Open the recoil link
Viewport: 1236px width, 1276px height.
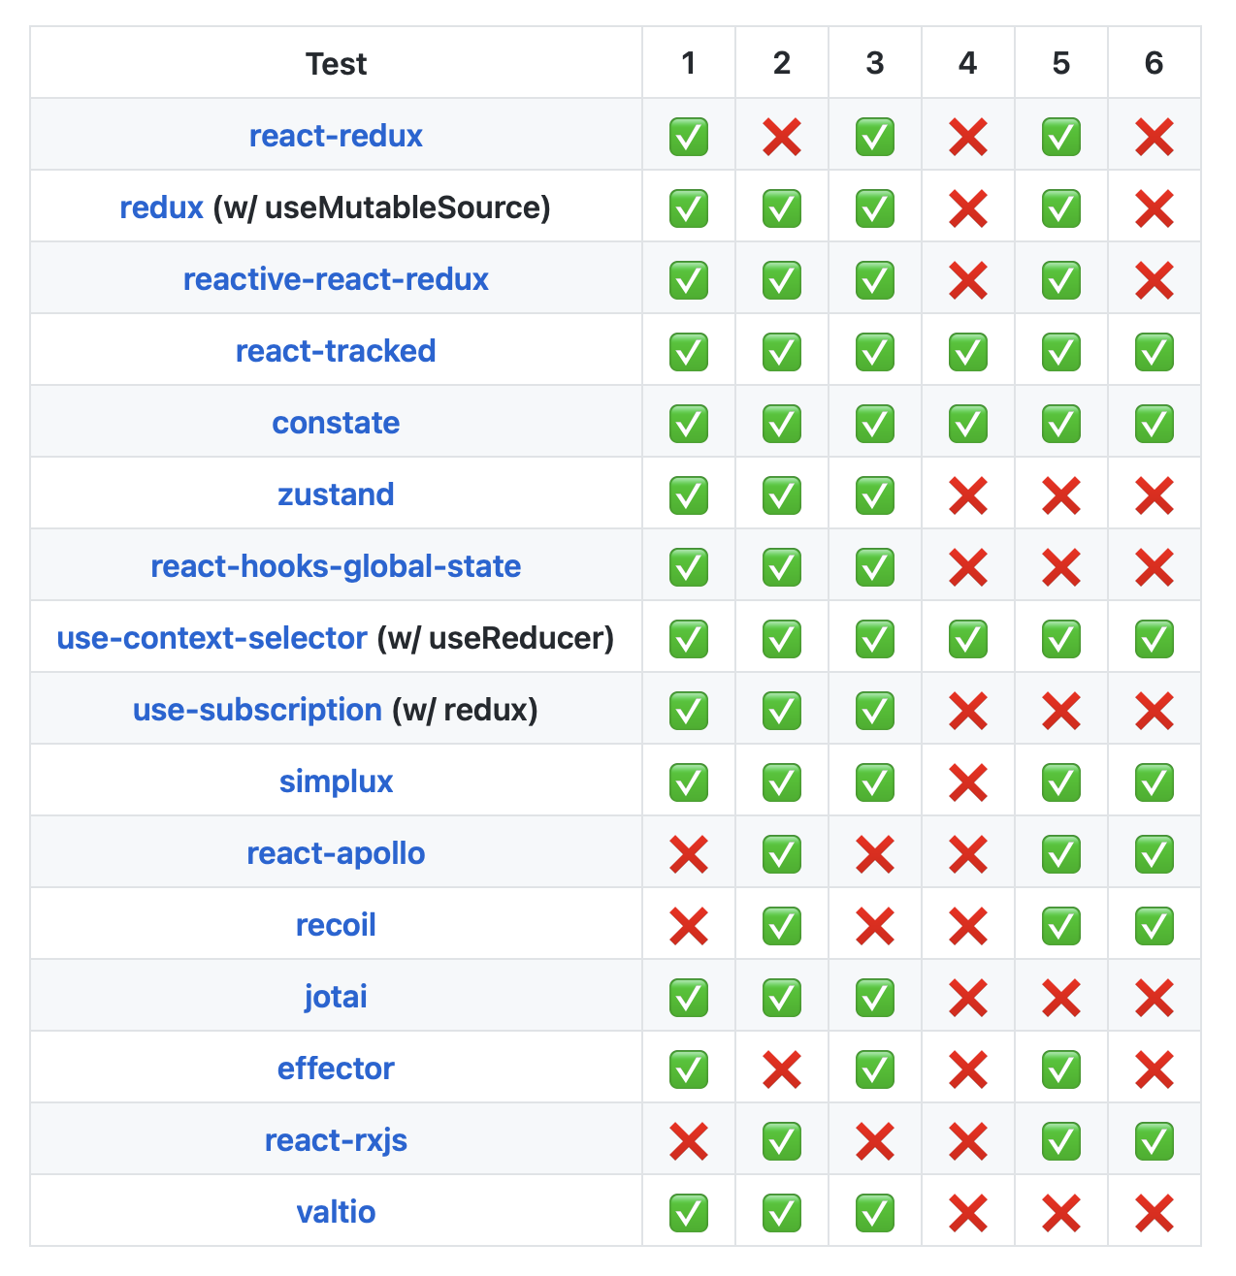(x=336, y=925)
